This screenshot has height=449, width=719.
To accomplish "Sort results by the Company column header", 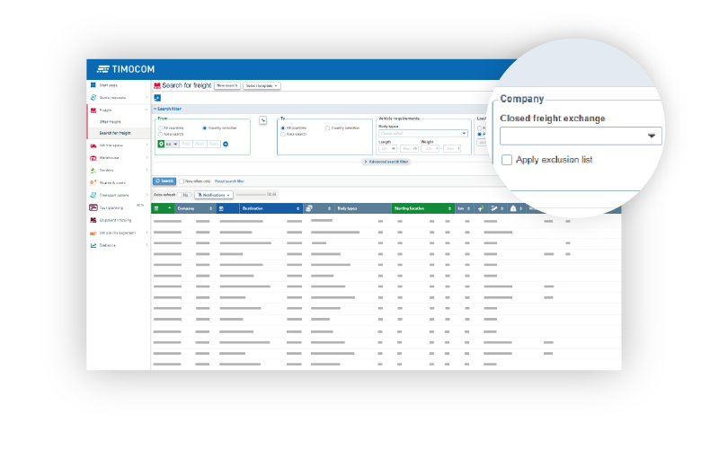I will (x=186, y=208).
